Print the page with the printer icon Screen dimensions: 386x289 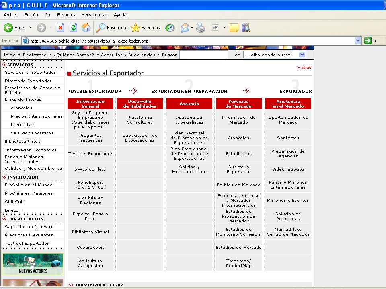tap(201, 28)
